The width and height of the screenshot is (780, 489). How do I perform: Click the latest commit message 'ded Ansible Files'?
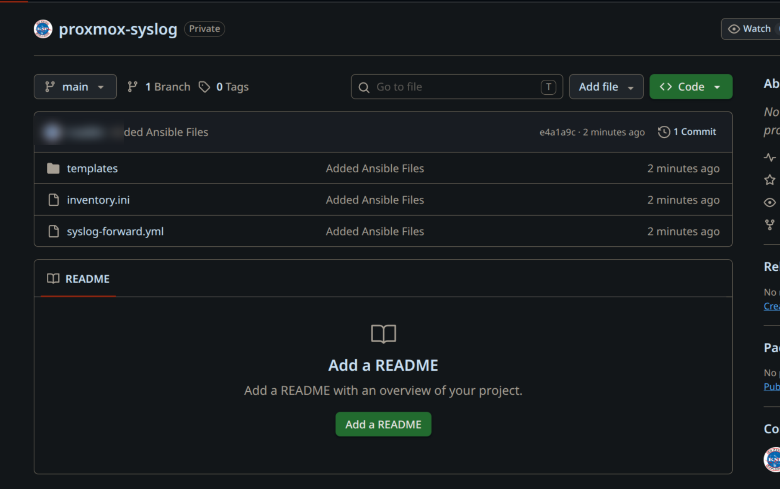[x=166, y=132]
